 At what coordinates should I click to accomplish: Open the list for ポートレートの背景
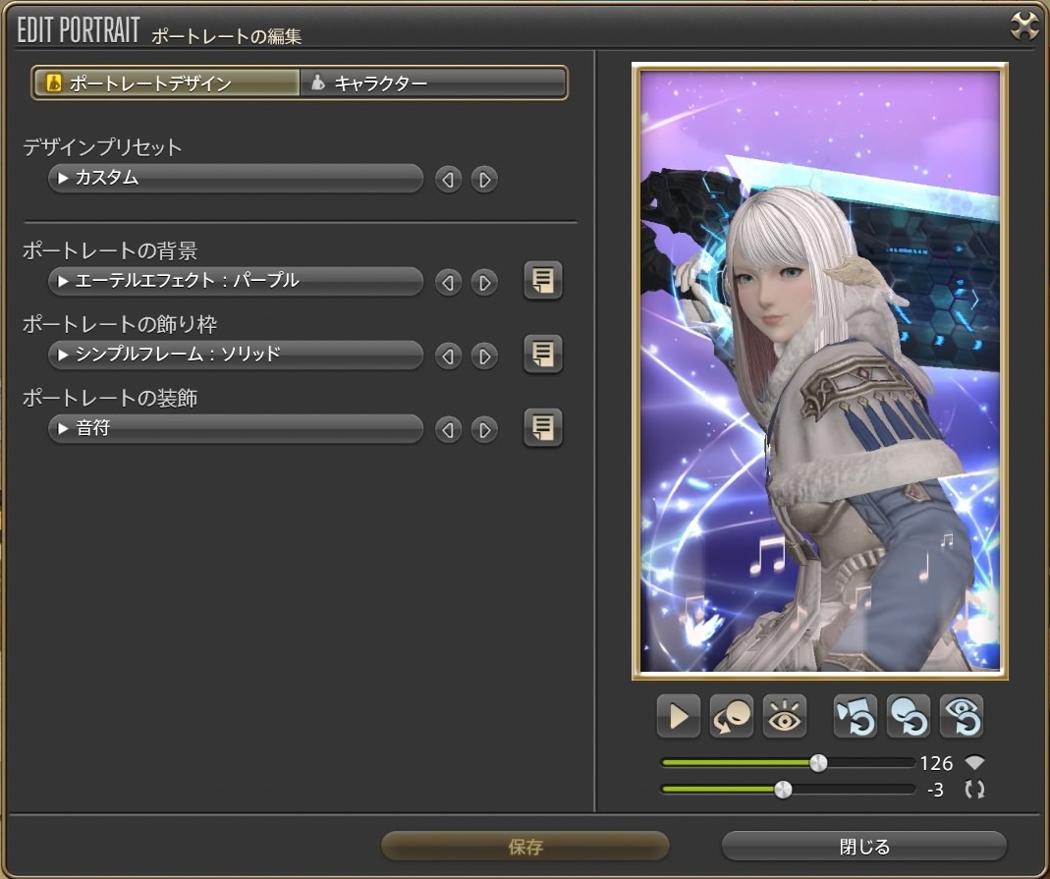542,281
